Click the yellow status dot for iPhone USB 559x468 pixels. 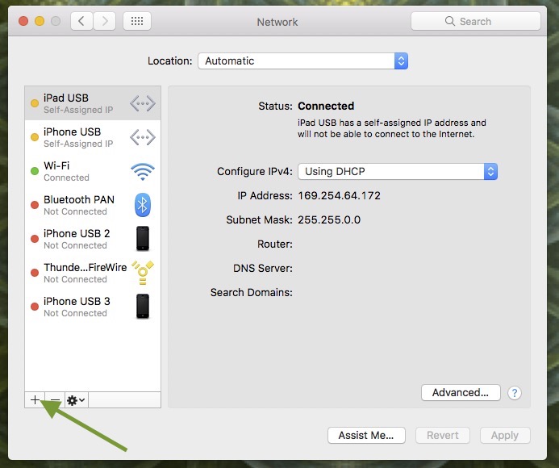click(x=35, y=137)
